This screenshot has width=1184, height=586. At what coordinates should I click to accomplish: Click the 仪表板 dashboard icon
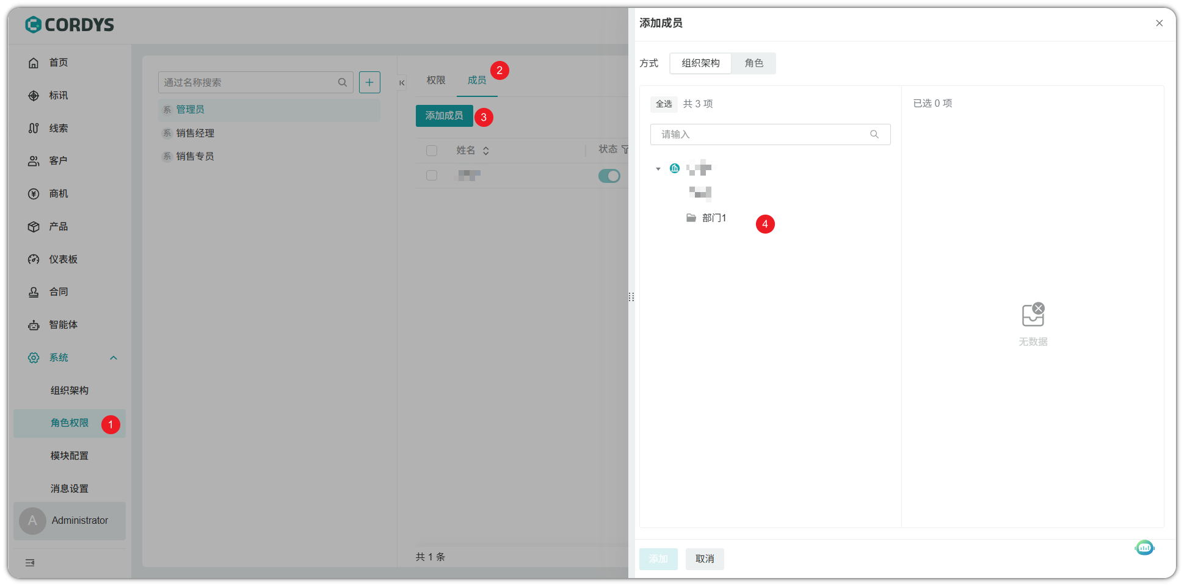click(x=34, y=260)
